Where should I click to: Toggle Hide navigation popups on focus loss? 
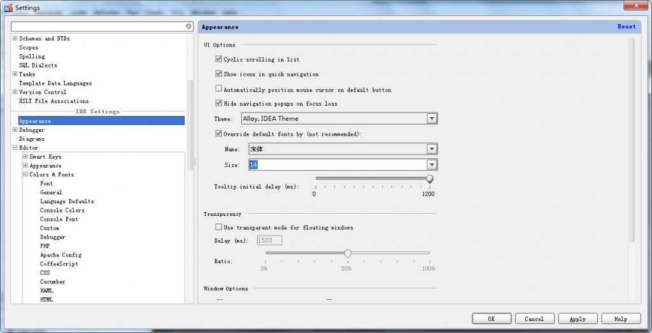pyautogui.click(x=219, y=103)
